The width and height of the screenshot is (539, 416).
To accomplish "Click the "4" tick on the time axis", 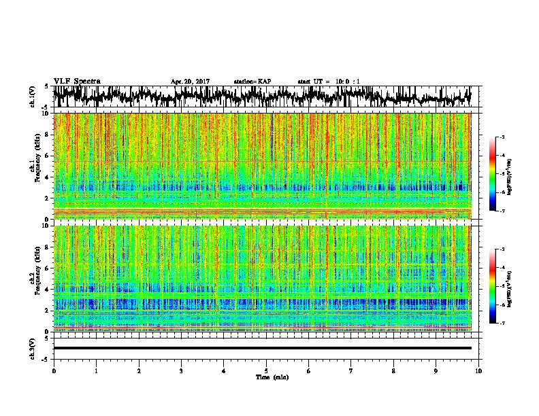I will [x=224, y=371].
